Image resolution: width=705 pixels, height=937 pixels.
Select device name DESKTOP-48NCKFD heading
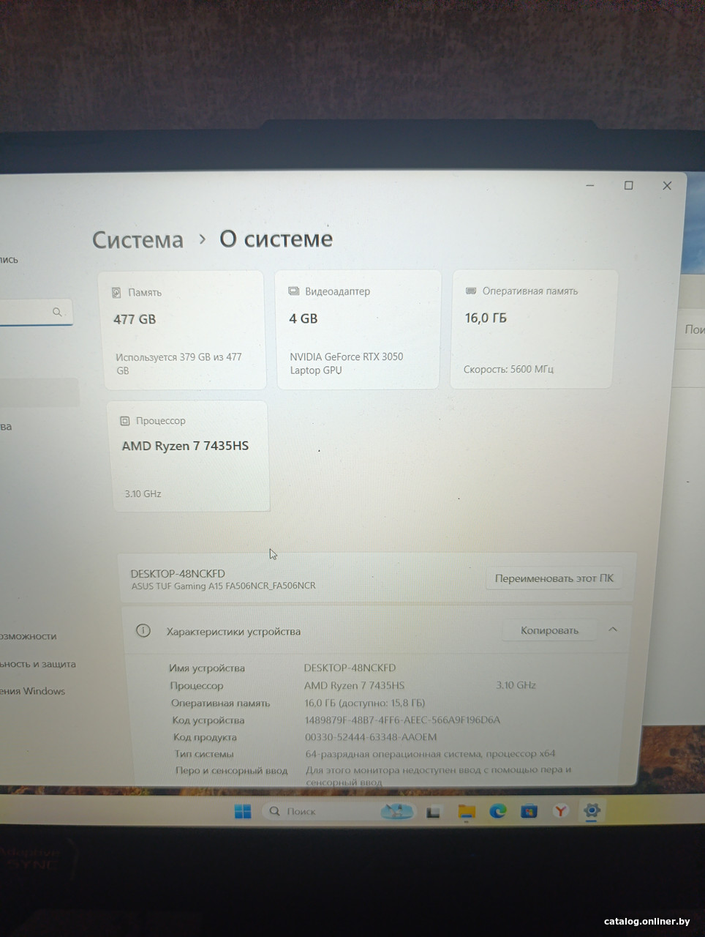(178, 574)
